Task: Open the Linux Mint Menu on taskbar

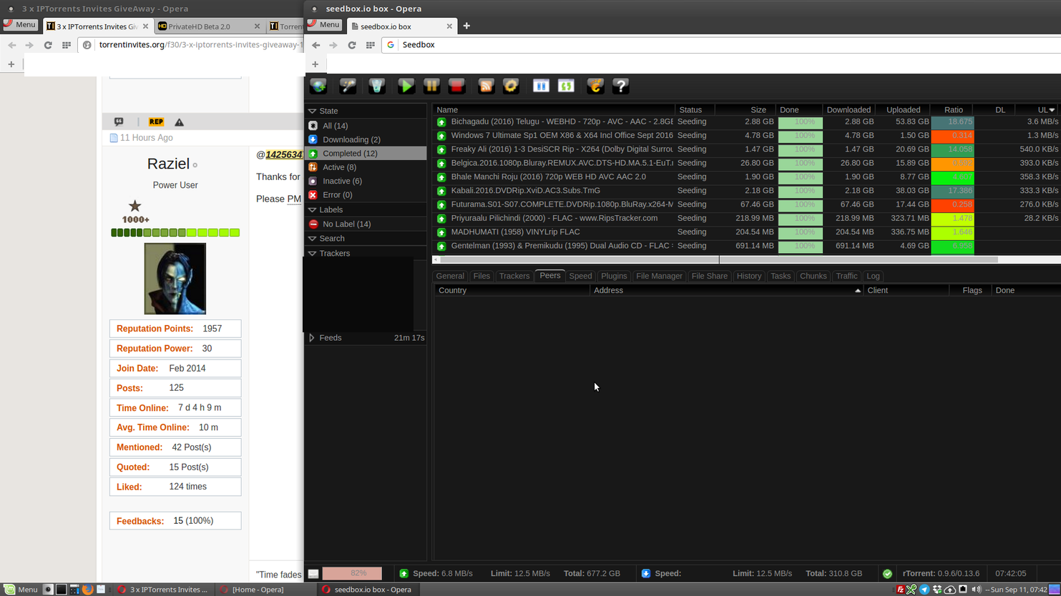Action: (x=21, y=590)
